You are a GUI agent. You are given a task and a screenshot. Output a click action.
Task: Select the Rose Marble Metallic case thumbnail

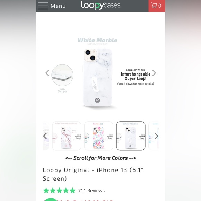[67, 136]
